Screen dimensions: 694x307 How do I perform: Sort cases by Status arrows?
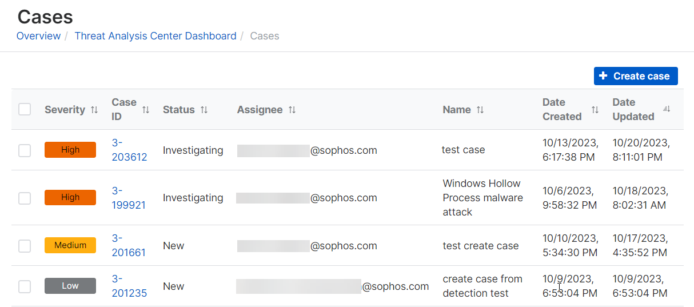click(x=204, y=110)
